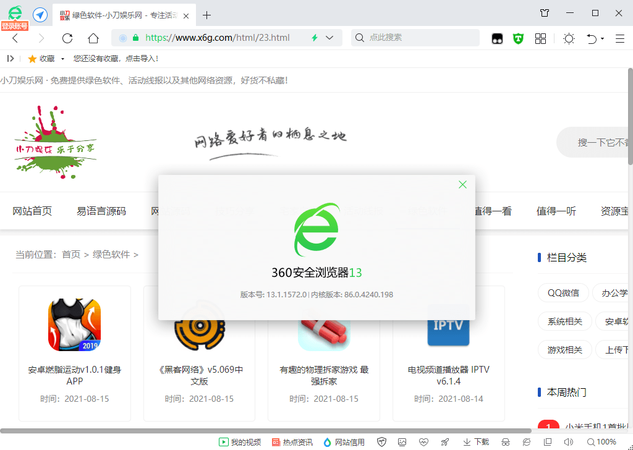The image size is (633, 450).
Task: Click the green lock security icon
Action: point(135,38)
